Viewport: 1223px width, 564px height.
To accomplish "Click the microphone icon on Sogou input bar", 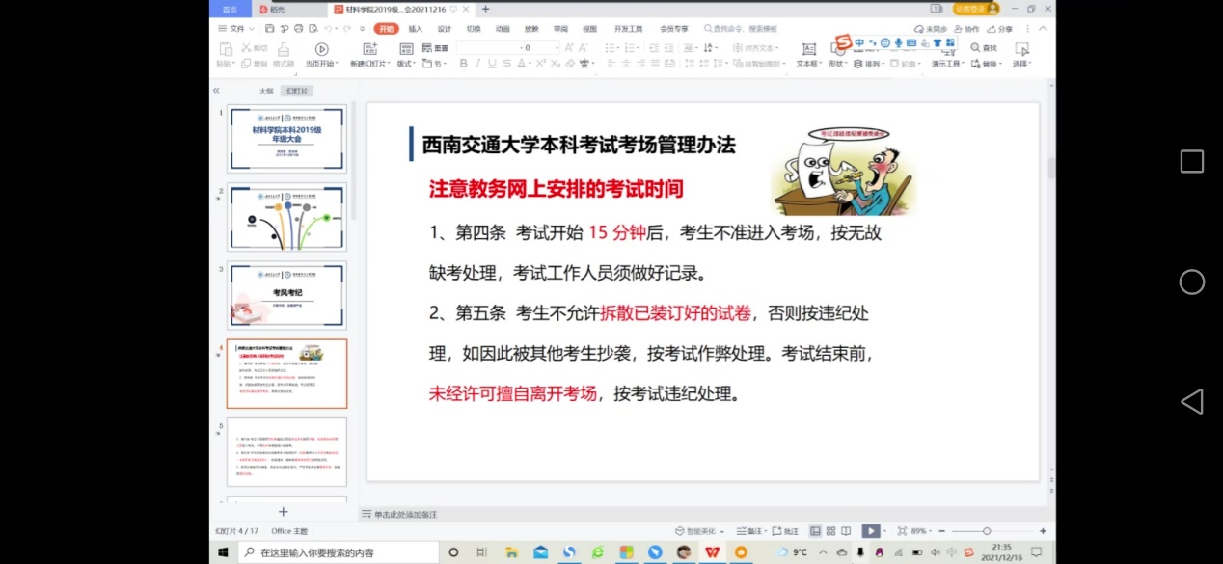I will [x=898, y=43].
